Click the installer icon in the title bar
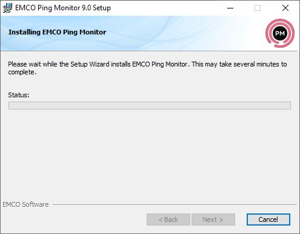 point(7,8)
